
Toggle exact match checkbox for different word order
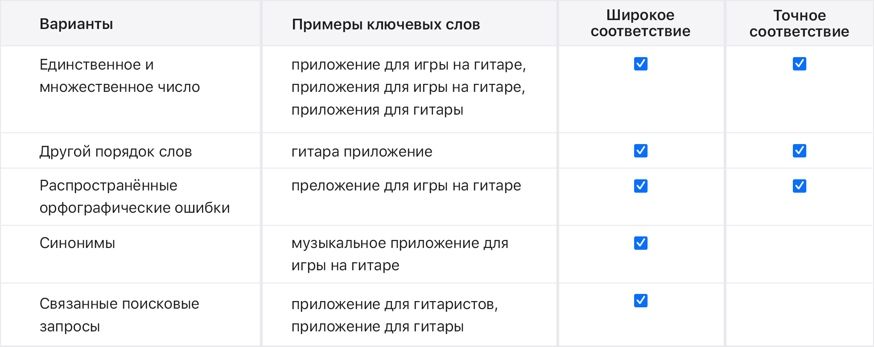pyautogui.click(x=799, y=151)
